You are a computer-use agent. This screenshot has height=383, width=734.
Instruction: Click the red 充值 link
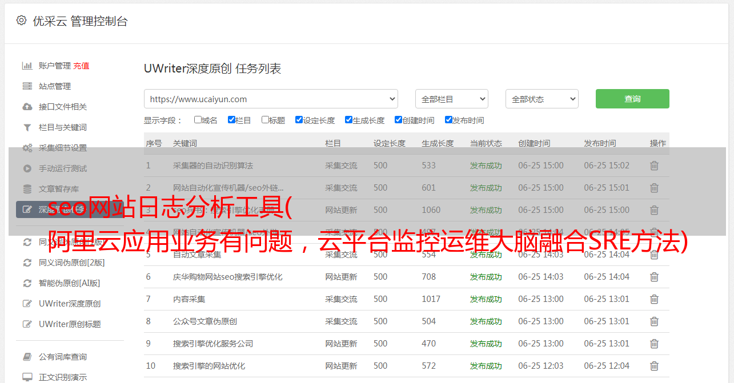pyautogui.click(x=81, y=66)
